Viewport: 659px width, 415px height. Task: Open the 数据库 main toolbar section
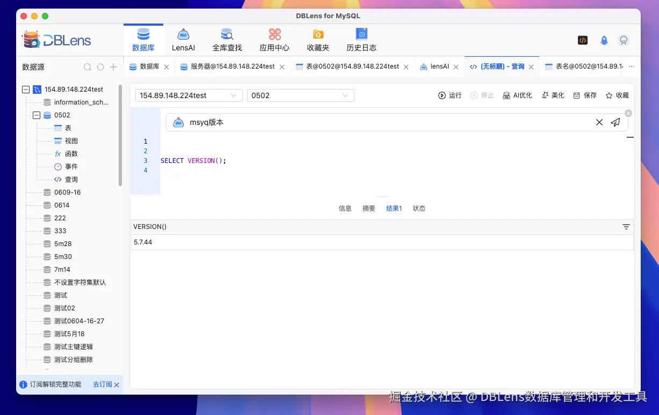143,40
